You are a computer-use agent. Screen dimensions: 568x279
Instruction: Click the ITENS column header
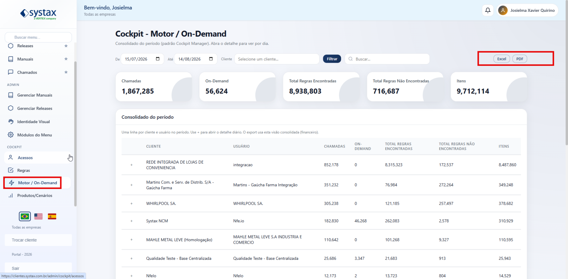pyautogui.click(x=504, y=146)
